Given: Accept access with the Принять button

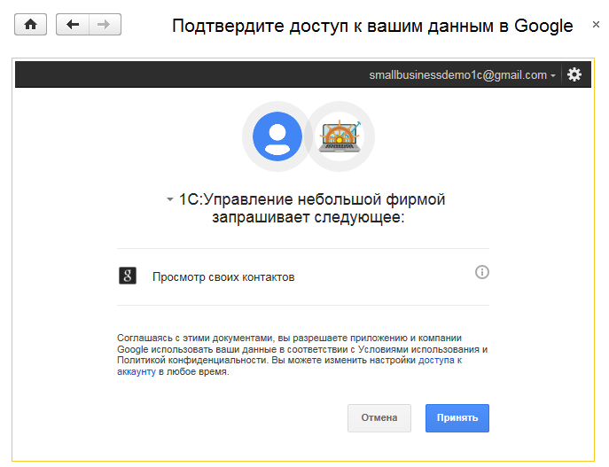Looking at the screenshot, I should 457,418.
